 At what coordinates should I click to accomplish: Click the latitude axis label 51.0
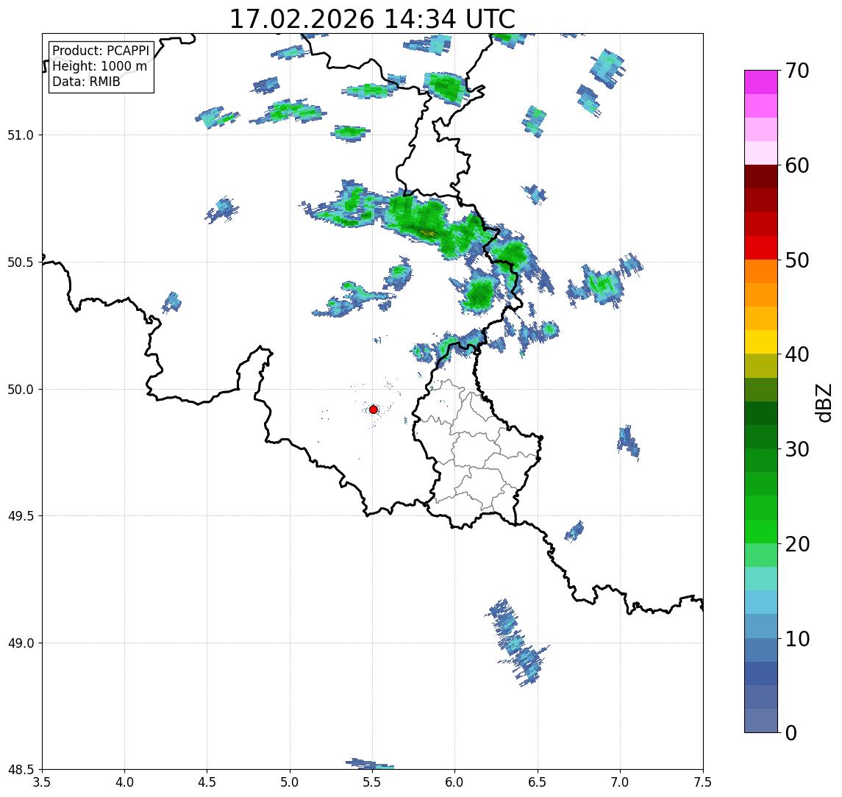[21, 135]
